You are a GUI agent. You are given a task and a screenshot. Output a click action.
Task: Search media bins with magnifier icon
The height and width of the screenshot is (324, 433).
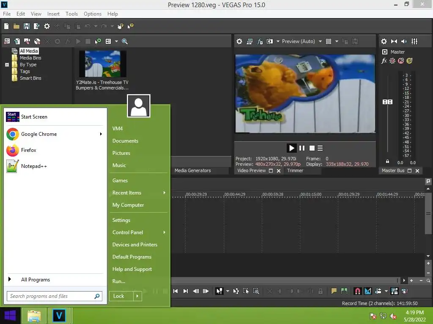click(125, 41)
